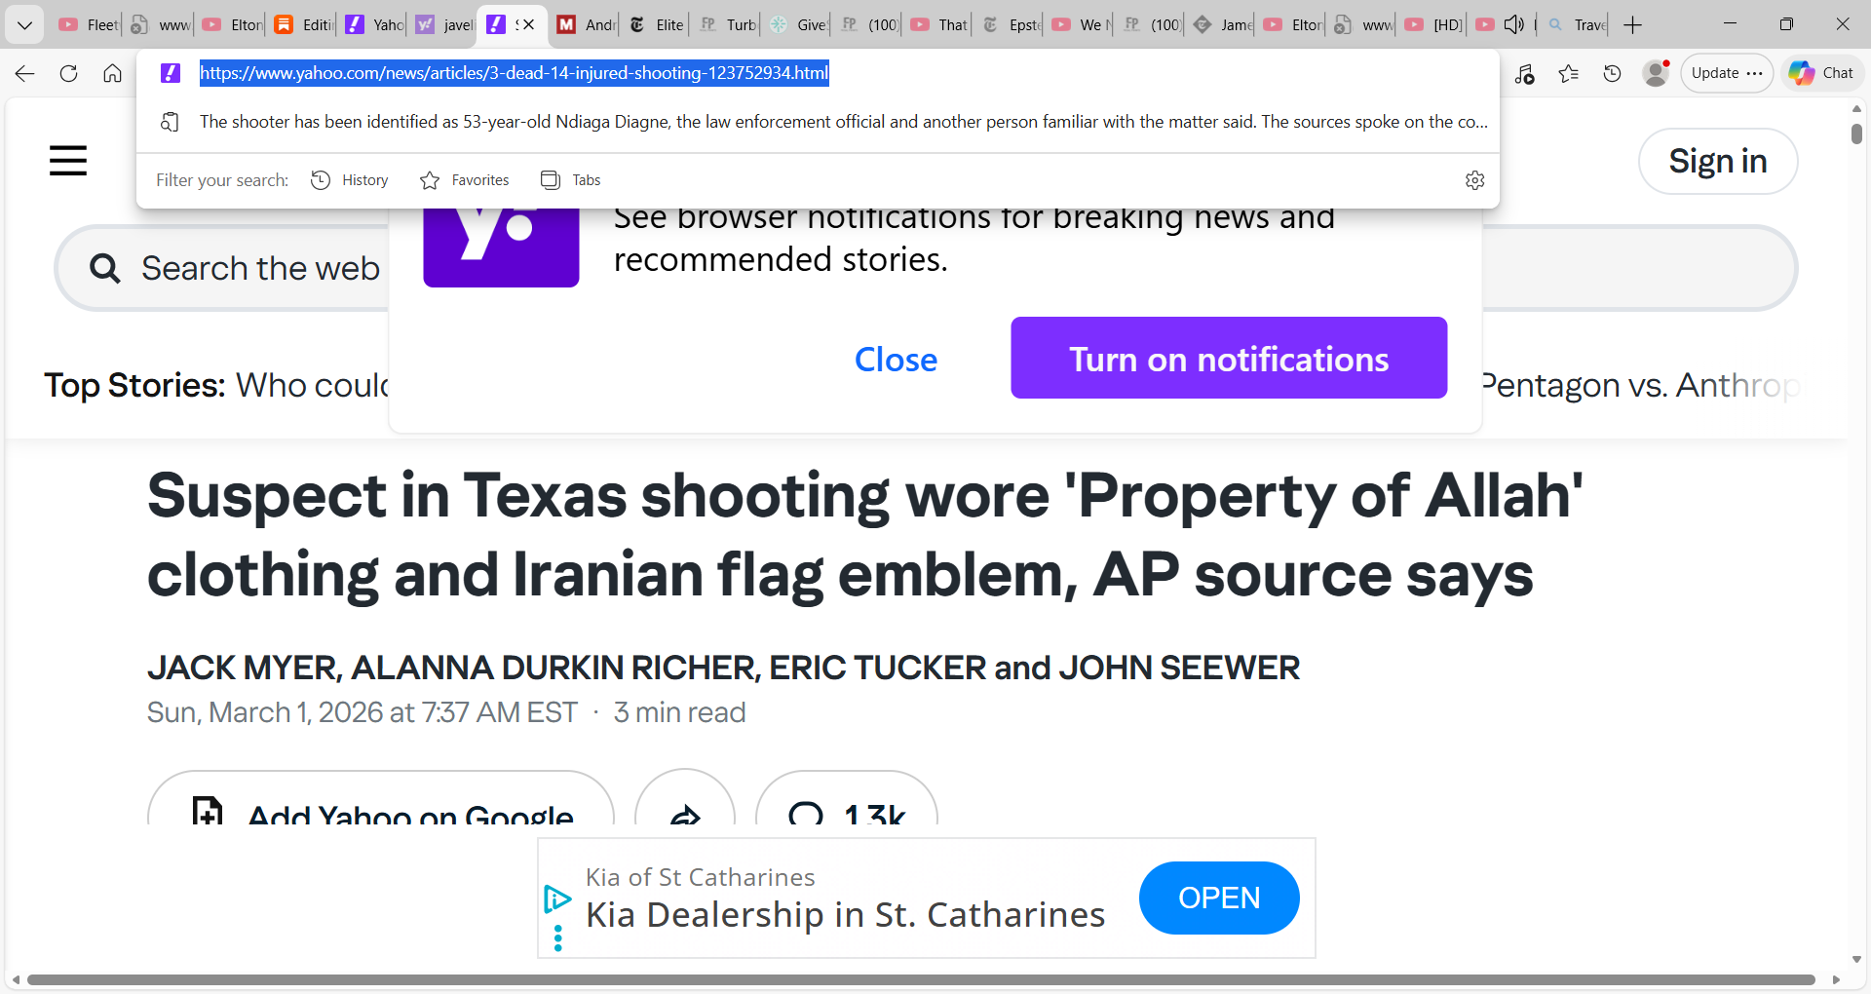Click the scroll right arrow on horizontal scrollbar
1871x994 pixels.
point(1836,980)
